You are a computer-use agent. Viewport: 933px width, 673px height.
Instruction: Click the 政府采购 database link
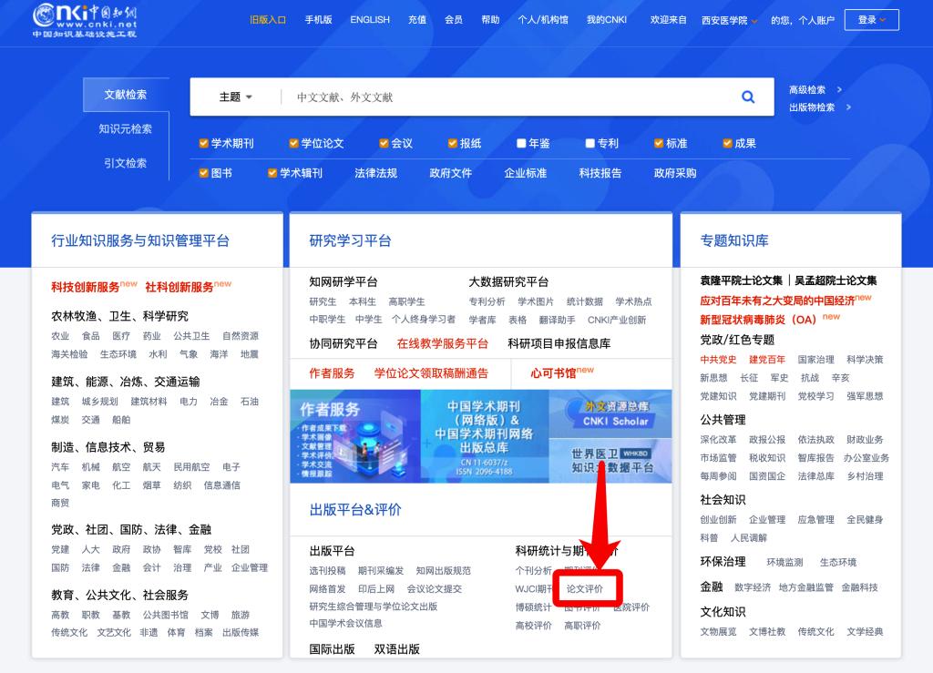pos(675,173)
